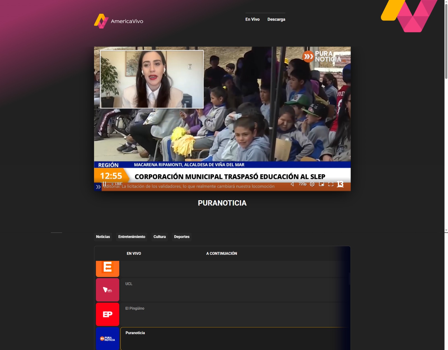Open the El Pingüino EP channel logo
This screenshot has width=448, height=350.
(x=108, y=314)
